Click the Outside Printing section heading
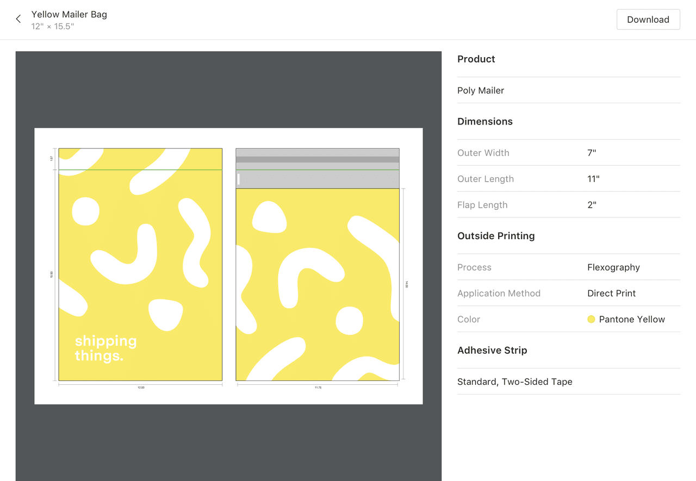696x481 pixels. [x=496, y=236]
